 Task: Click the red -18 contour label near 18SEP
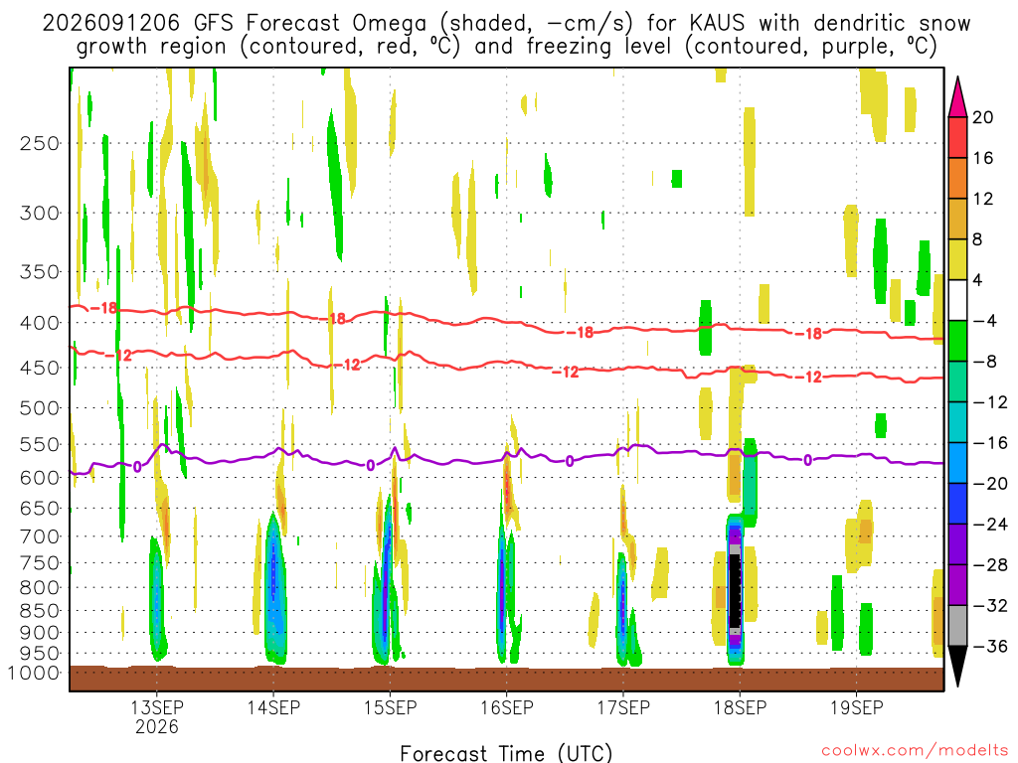click(809, 334)
